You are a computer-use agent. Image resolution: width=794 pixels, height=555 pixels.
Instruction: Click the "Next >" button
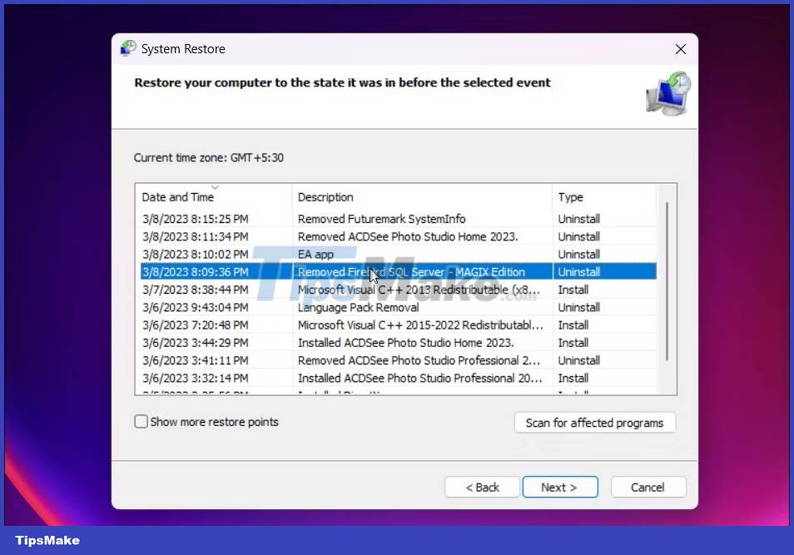[x=560, y=487]
